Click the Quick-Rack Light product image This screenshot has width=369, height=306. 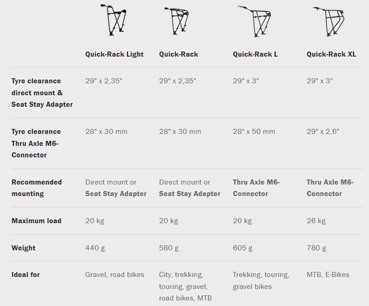coord(113,20)
